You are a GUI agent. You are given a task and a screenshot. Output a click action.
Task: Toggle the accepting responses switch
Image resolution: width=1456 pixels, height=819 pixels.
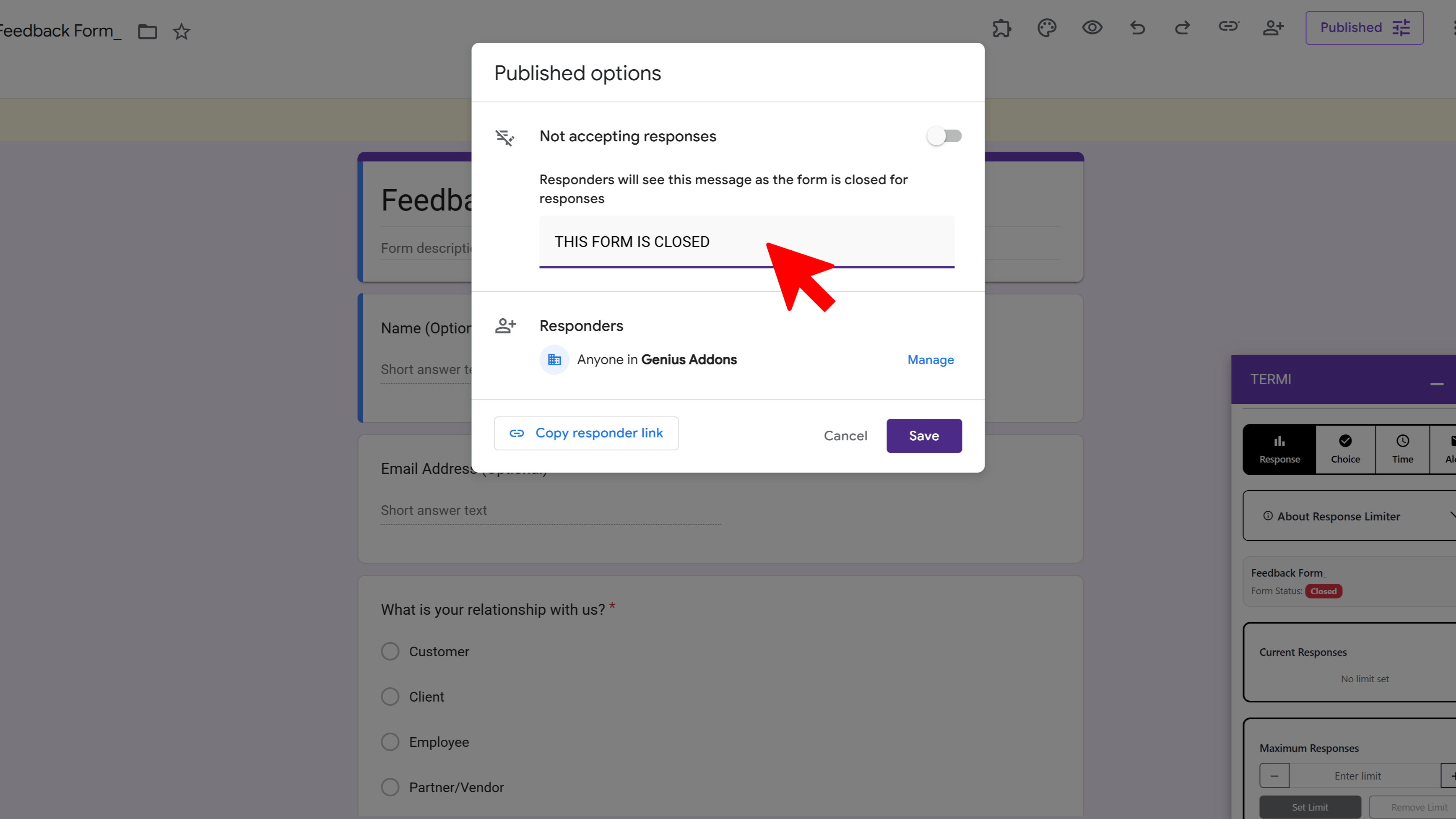coord(944,136)
